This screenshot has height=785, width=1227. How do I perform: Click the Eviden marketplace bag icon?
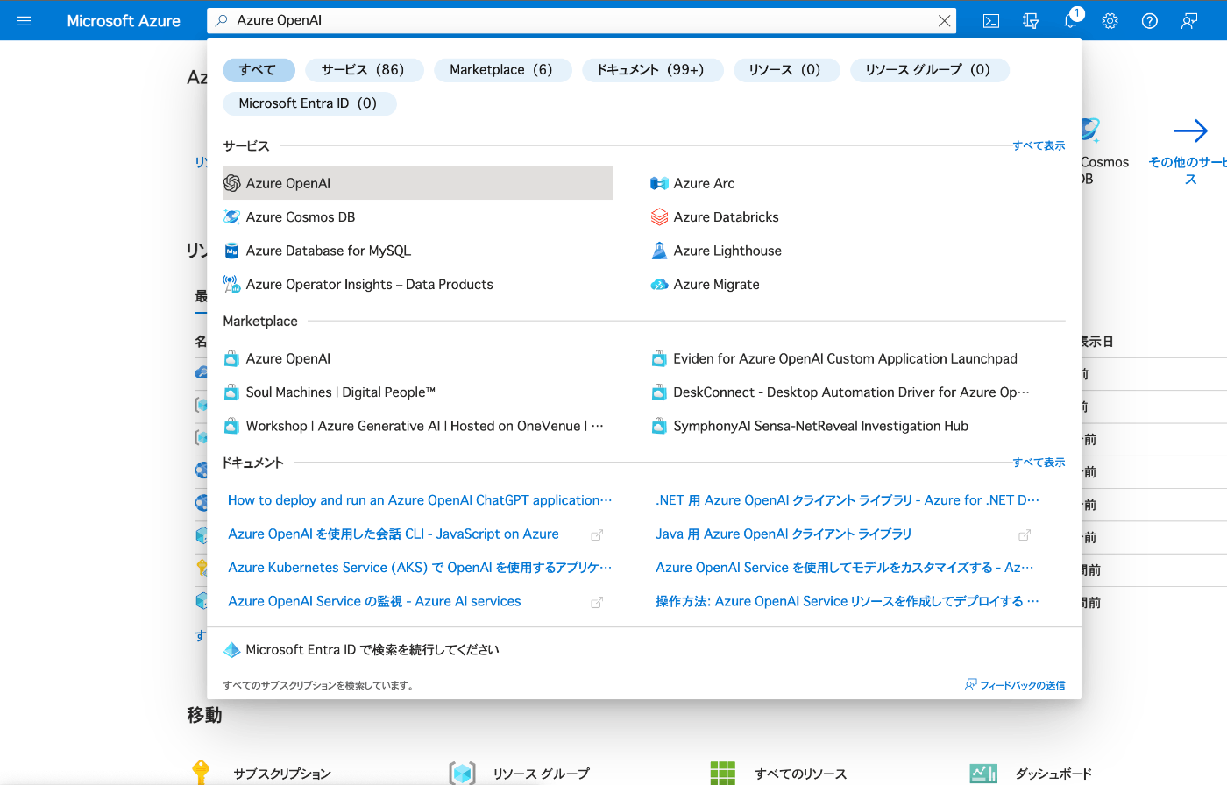(x=660, y=358)
